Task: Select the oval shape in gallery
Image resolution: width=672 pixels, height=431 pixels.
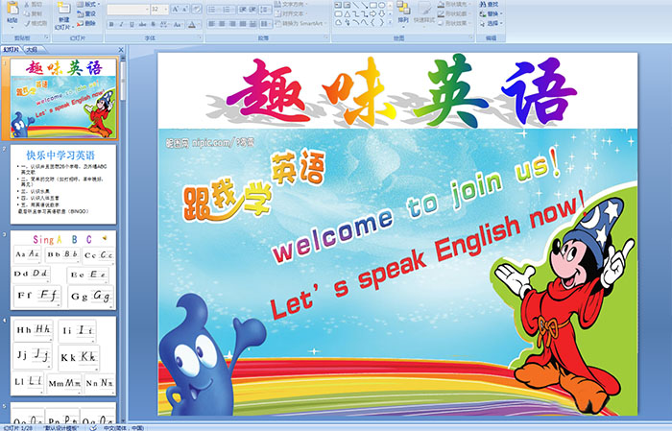Action: point(381,6)
